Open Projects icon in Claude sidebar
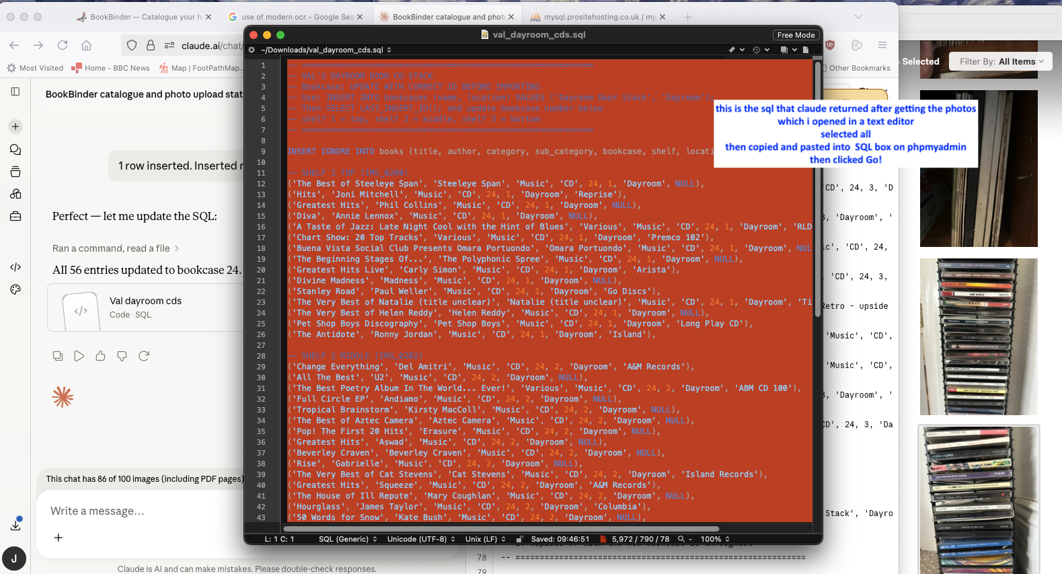1062x574 pixels. (15, 172)
